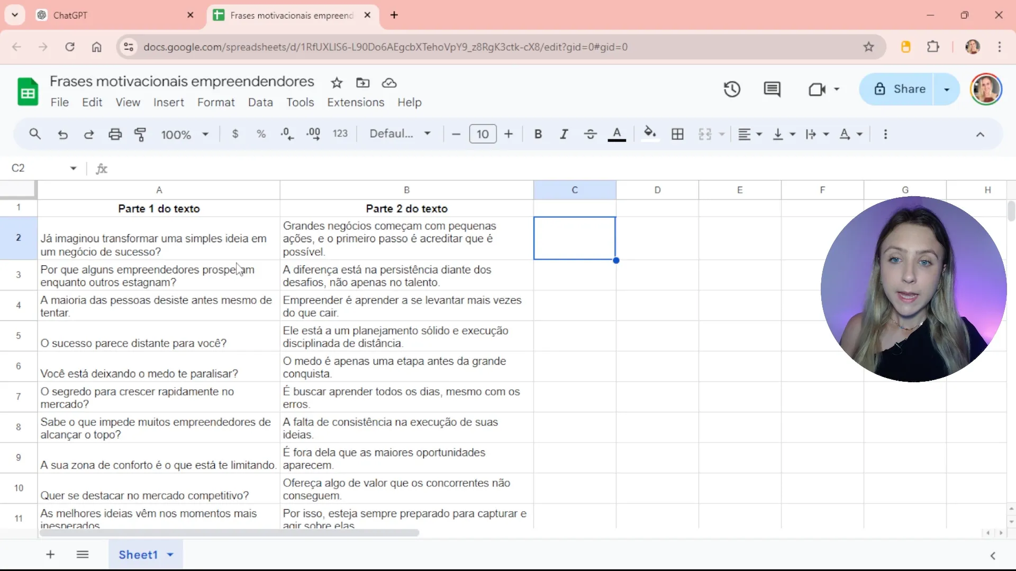Open version history clock icon

[732, 89]
